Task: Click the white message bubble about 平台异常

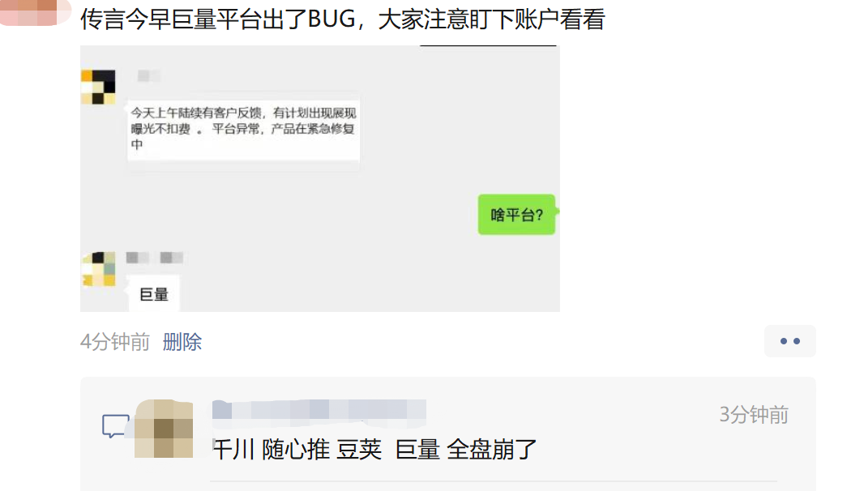Action: point(243,129)
